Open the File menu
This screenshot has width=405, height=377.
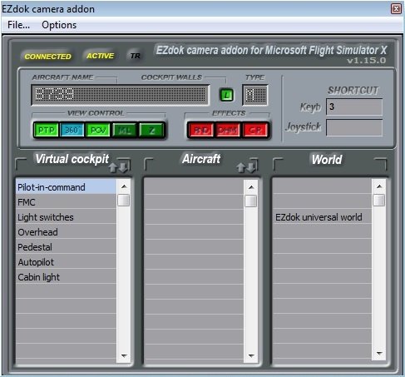pos(18,25)
